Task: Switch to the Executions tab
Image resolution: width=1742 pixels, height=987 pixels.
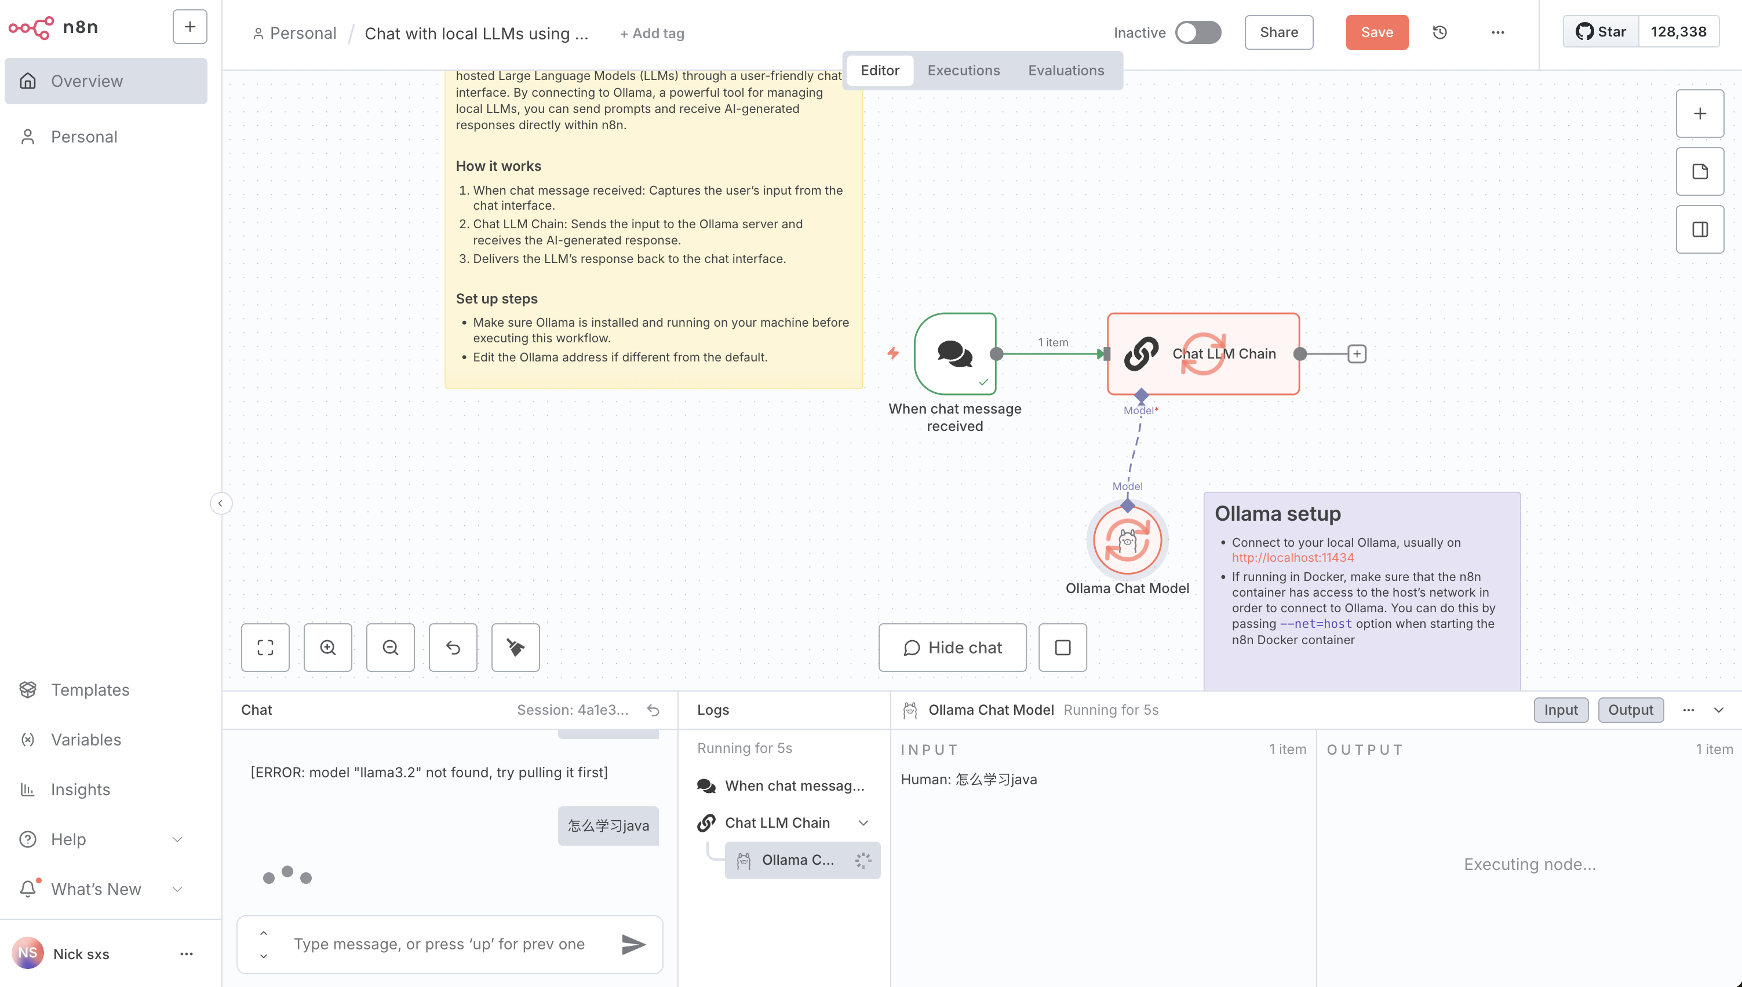Action: point(963,71)
